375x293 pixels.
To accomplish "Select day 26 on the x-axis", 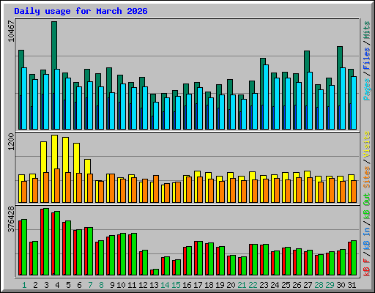I will (x=297, y=285).
